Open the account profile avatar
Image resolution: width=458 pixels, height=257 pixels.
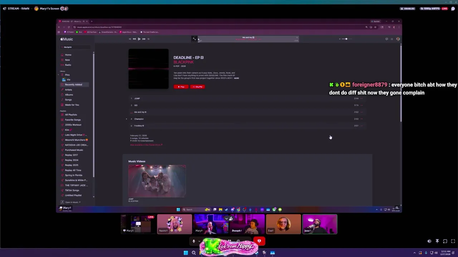point(398,39)
